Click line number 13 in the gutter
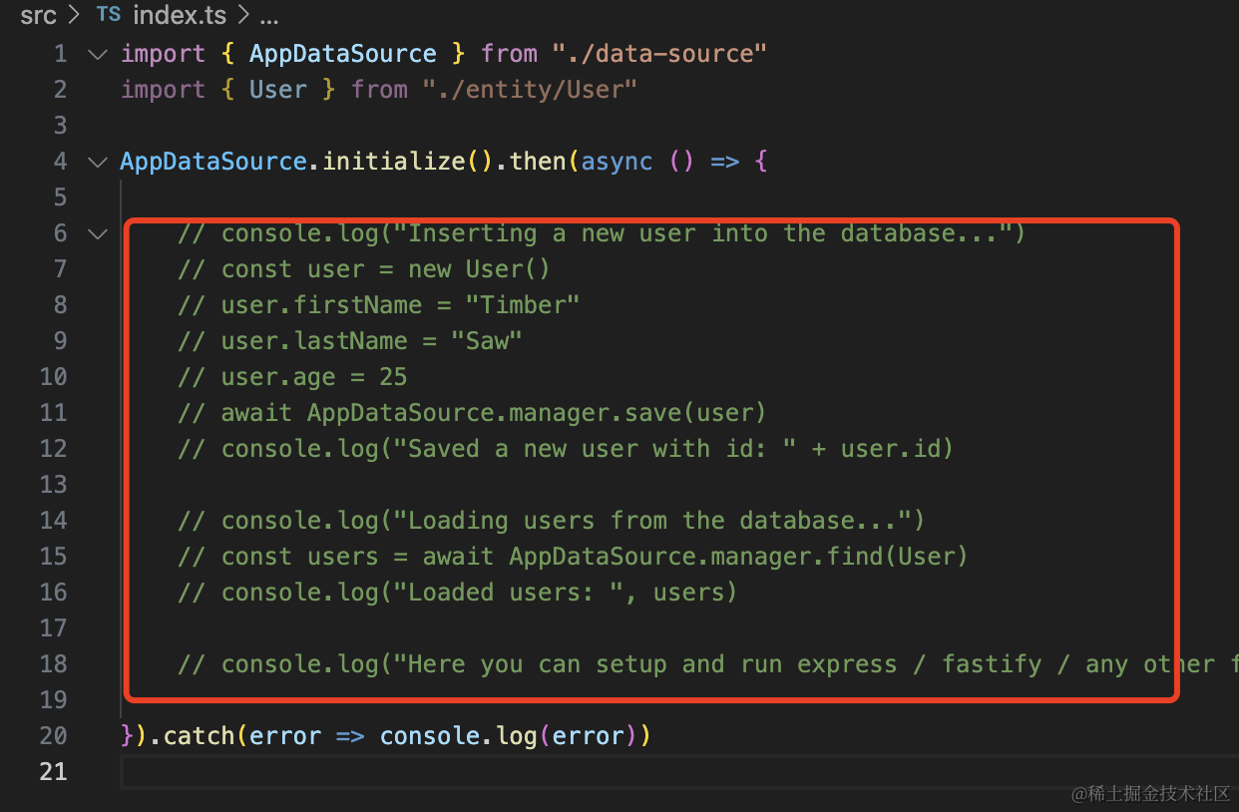Screen dimensions: 1239x812 pyautogui.click(x=53, y=485)
